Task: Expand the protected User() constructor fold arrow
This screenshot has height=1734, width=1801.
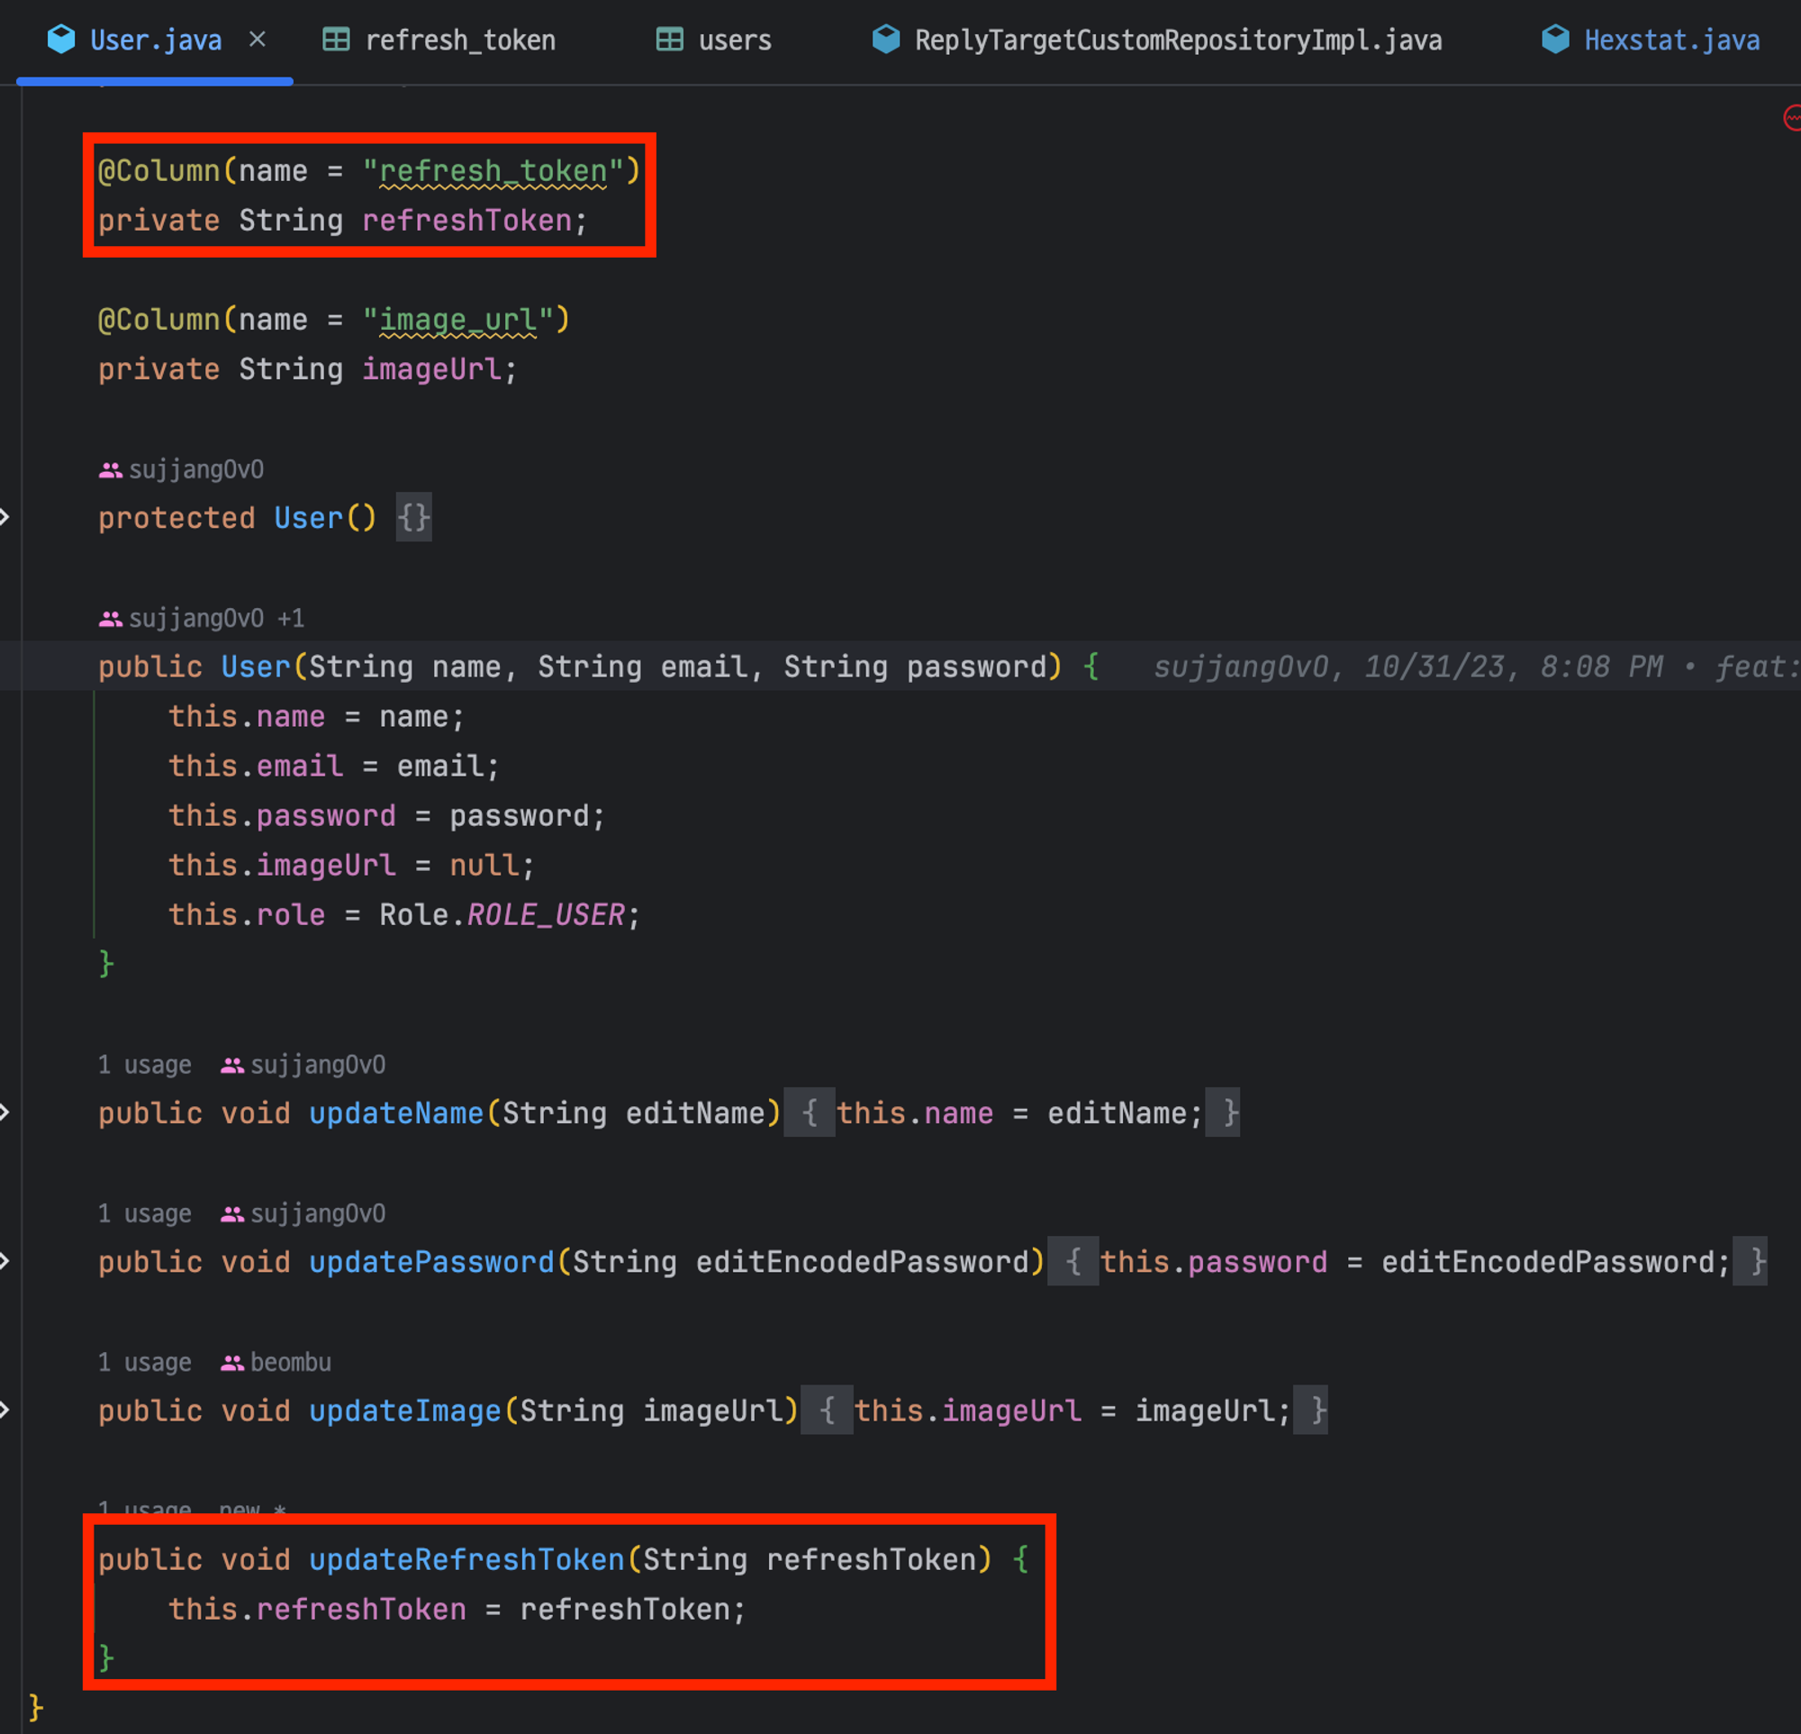Action: (5, 517)
